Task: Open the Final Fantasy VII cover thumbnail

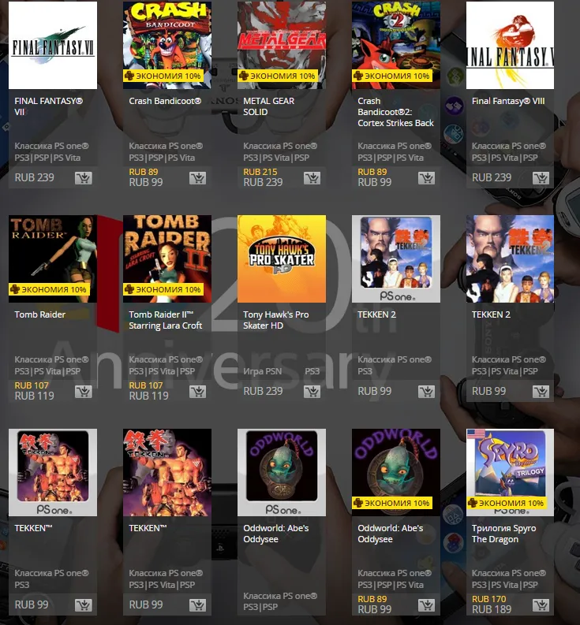Action: tap(53, 45)
